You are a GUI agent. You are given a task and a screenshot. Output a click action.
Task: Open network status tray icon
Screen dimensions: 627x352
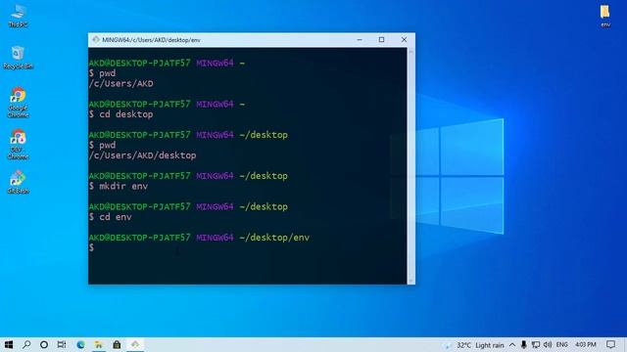click(536, 345)
